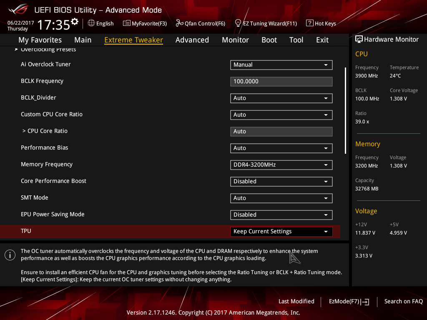Open the My Favorites tab
The width and height of the screenshot is (427, 320).
point(40,40)
